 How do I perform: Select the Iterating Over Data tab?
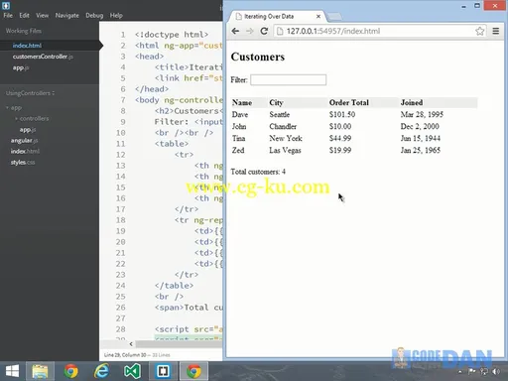(269, 16)
